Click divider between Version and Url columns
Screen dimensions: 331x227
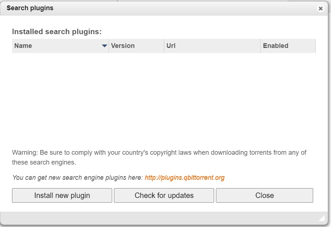pyautogui.click(x=164, y=46)
